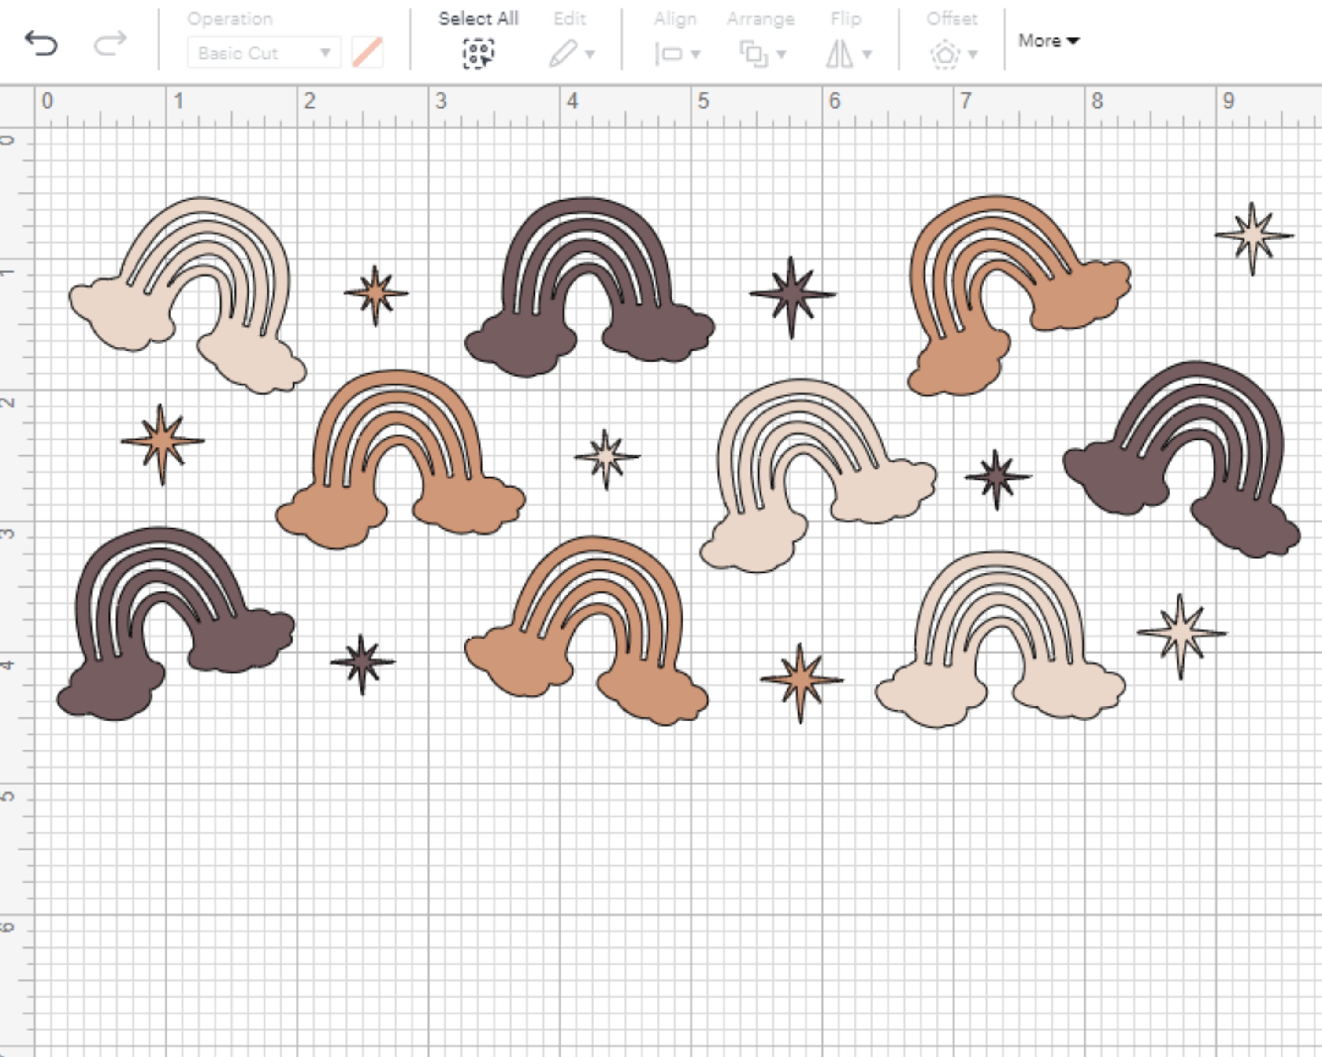Open the Basic Cut operation dropdown
This screenshot has width=1322, height=1057.
264,53
